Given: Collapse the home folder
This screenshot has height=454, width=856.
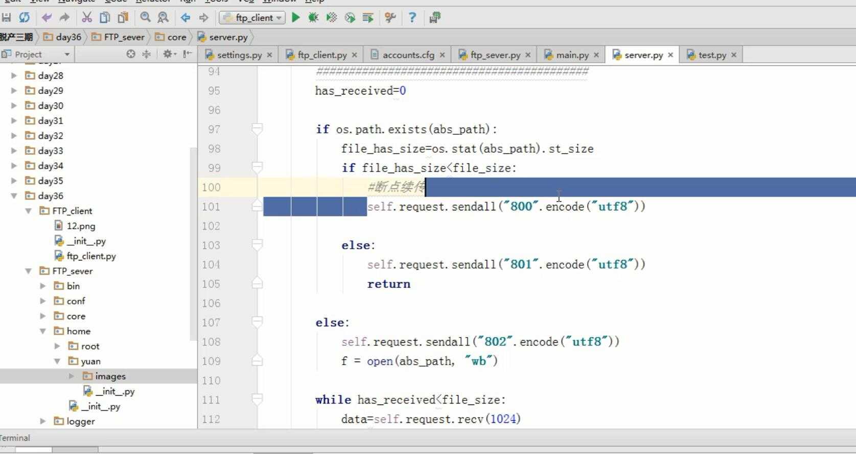Looking at the screenshot, I should tap(43, 331).
